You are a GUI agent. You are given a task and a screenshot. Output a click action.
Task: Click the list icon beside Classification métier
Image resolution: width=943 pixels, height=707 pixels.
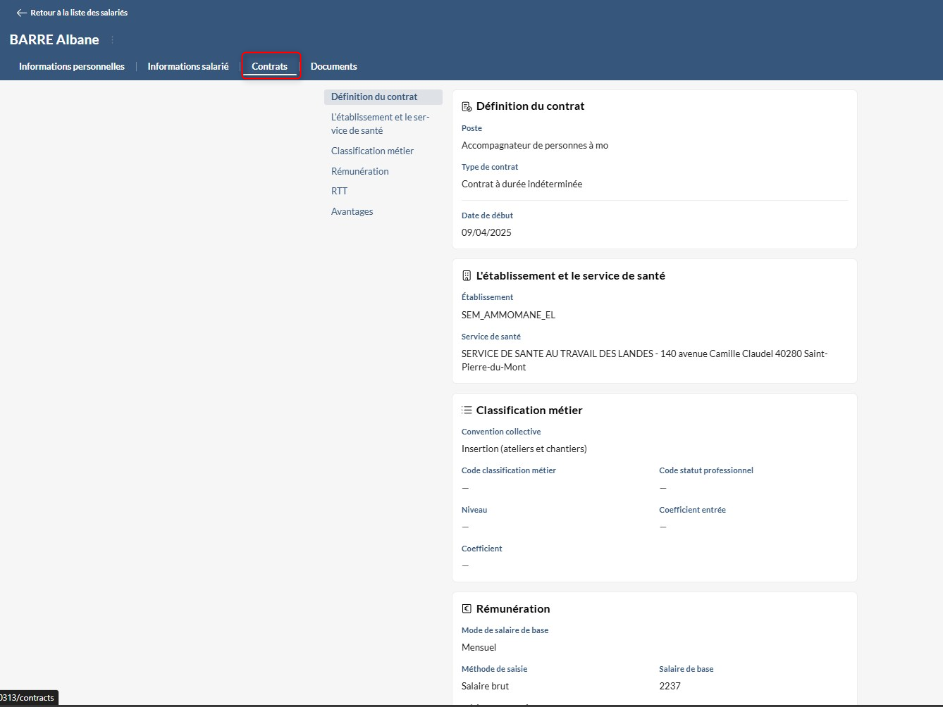467,411
